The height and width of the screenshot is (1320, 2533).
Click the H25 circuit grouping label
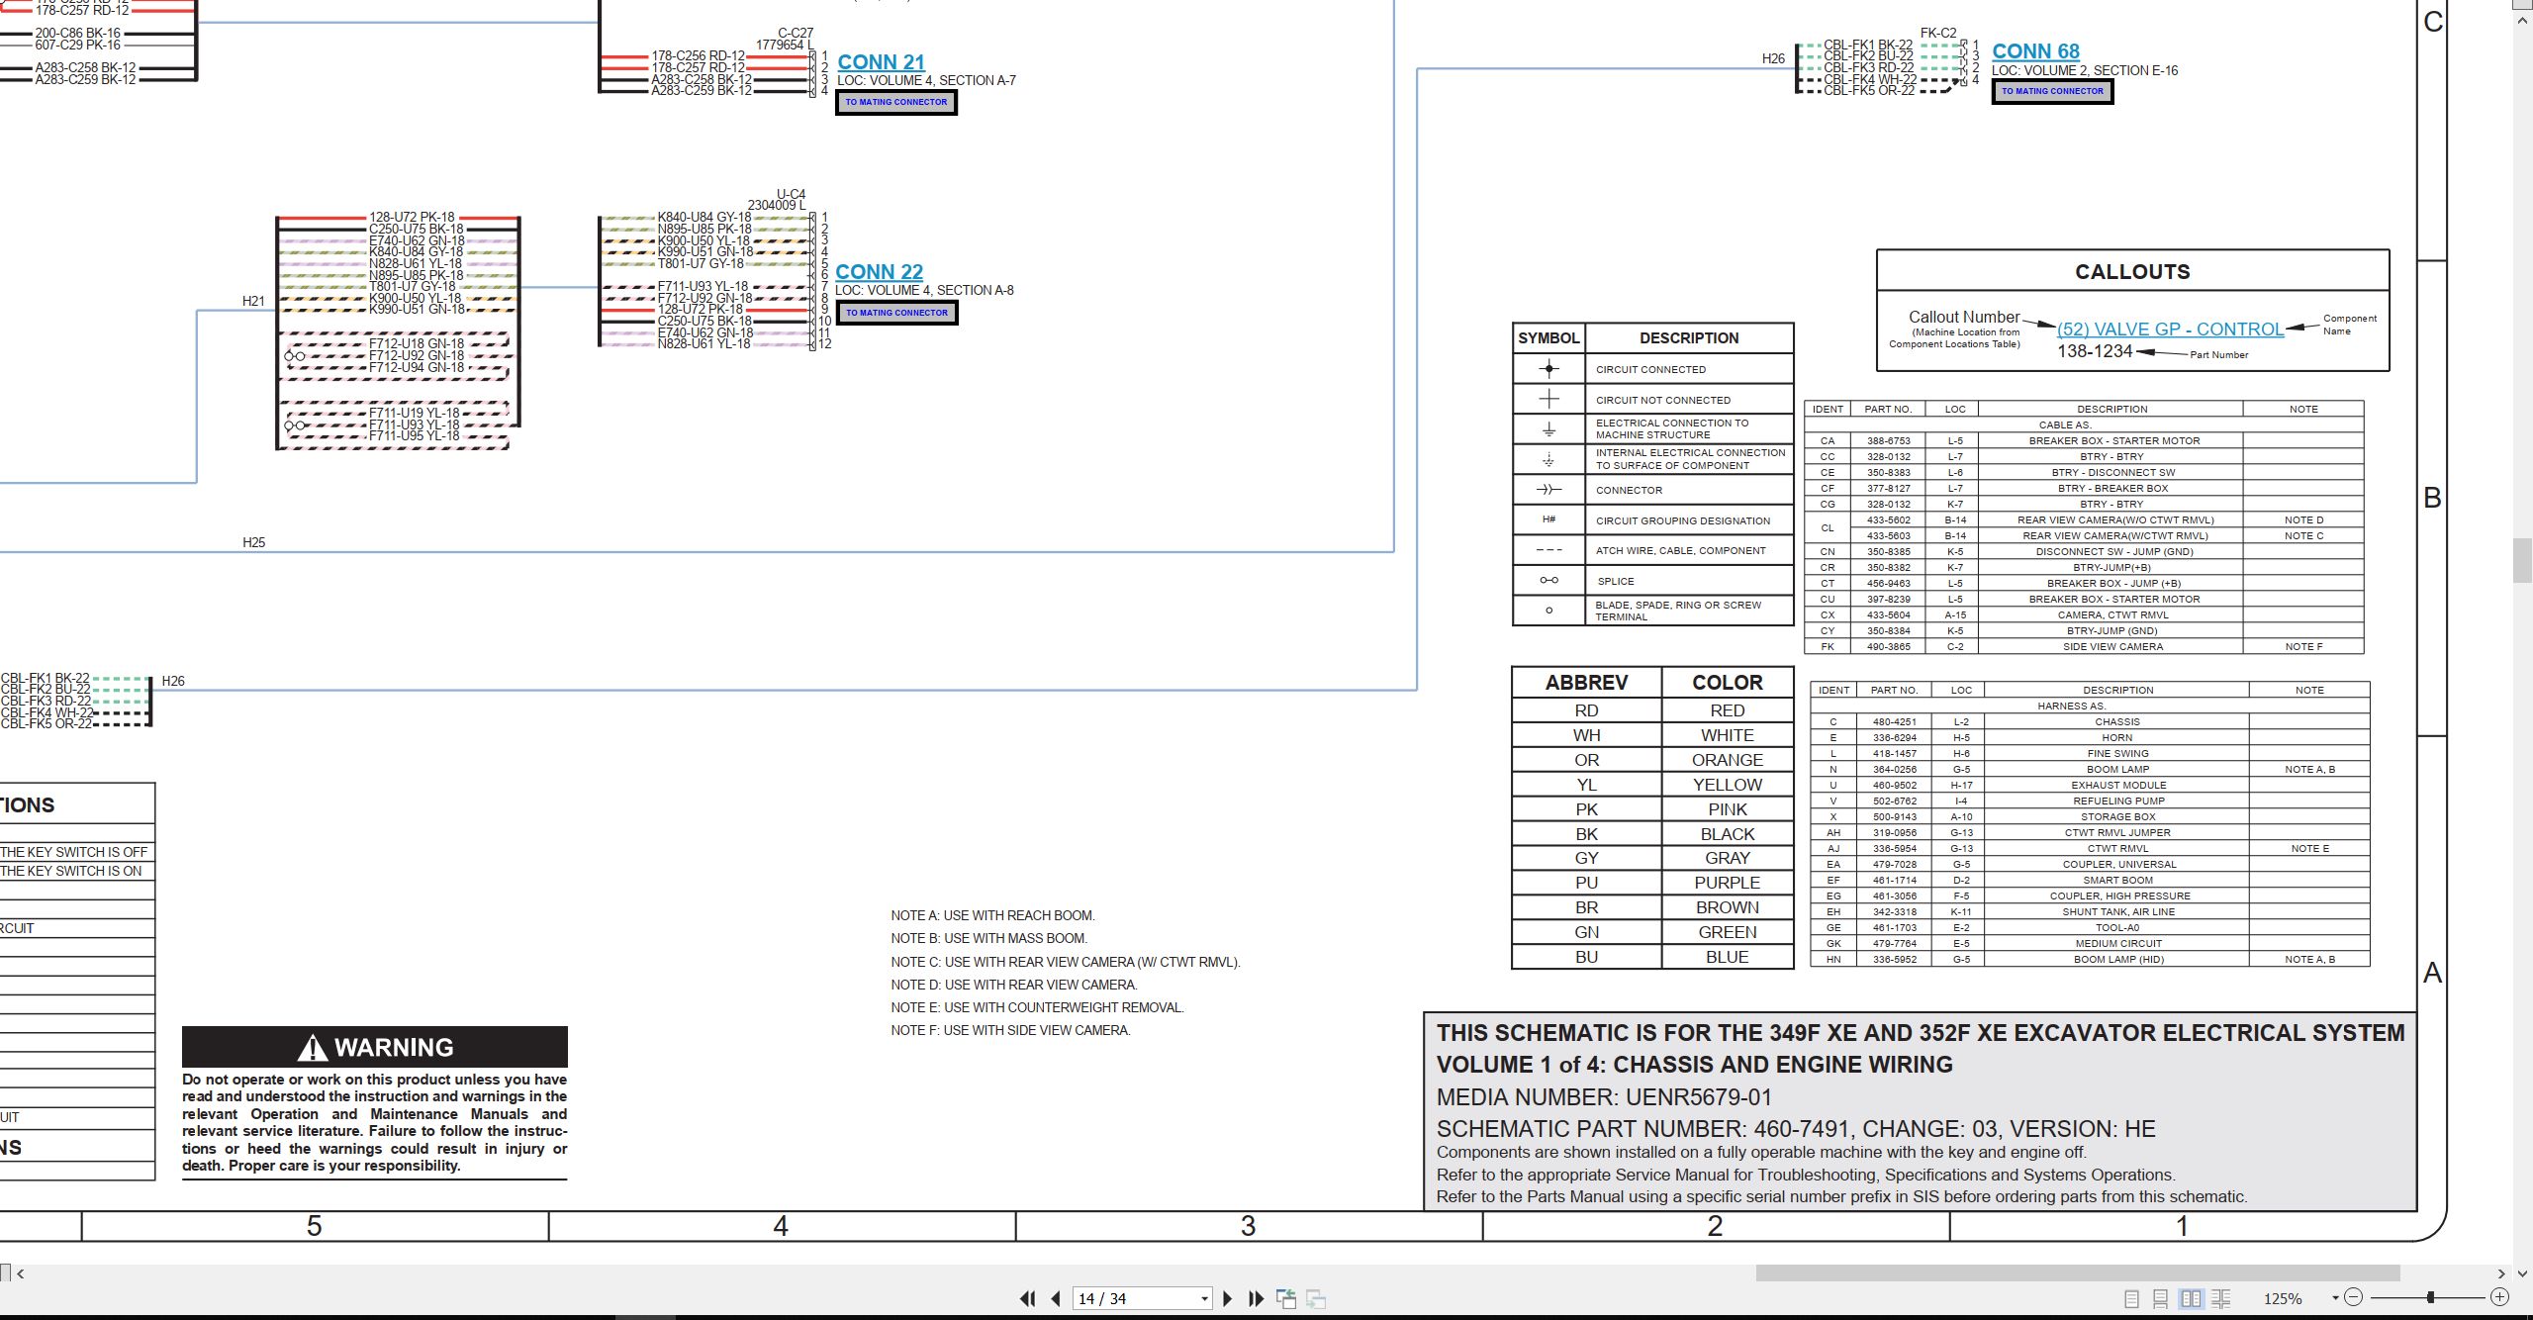(253, 542)
